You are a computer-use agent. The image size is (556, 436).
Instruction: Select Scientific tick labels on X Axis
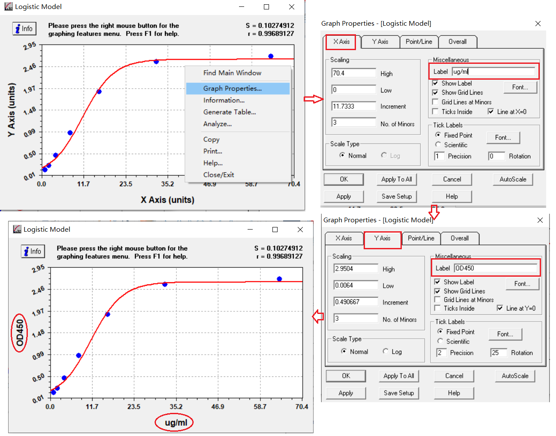click(438, 145)
